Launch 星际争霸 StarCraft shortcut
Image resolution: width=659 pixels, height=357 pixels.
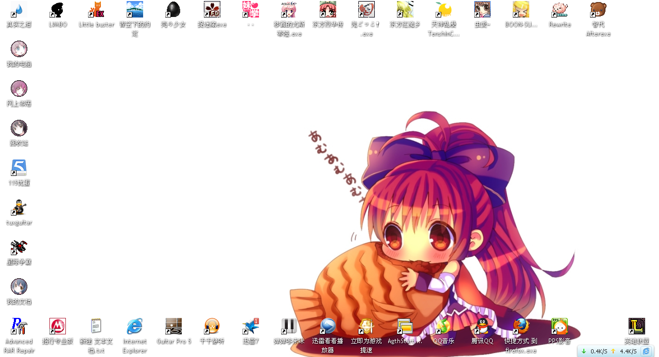pos(19,247)
